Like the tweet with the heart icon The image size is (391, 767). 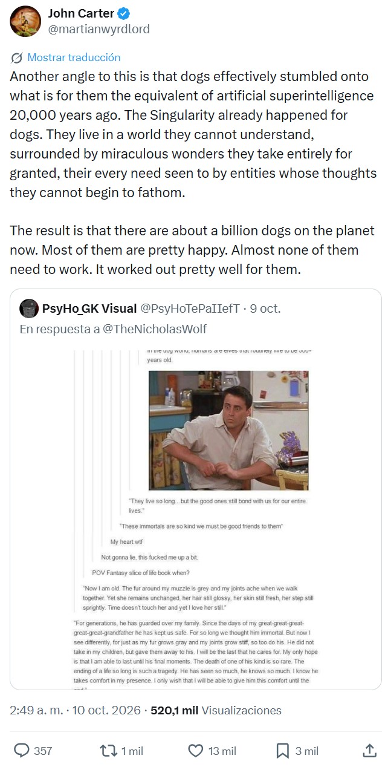click(x=196, y=751)
